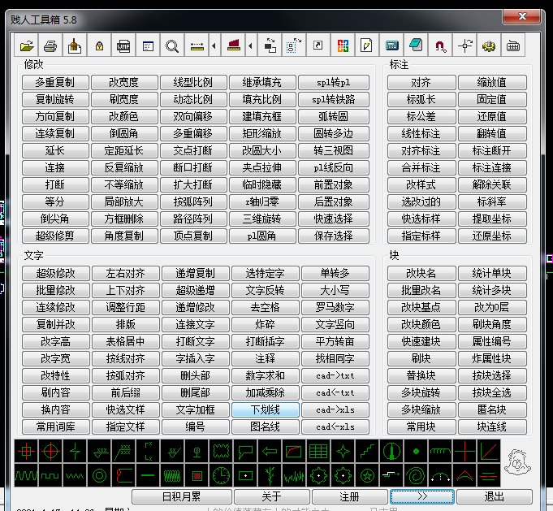Click the red circle crosshair symbol
The width and height of the screenshot is (553, 511).
[50, 451]
